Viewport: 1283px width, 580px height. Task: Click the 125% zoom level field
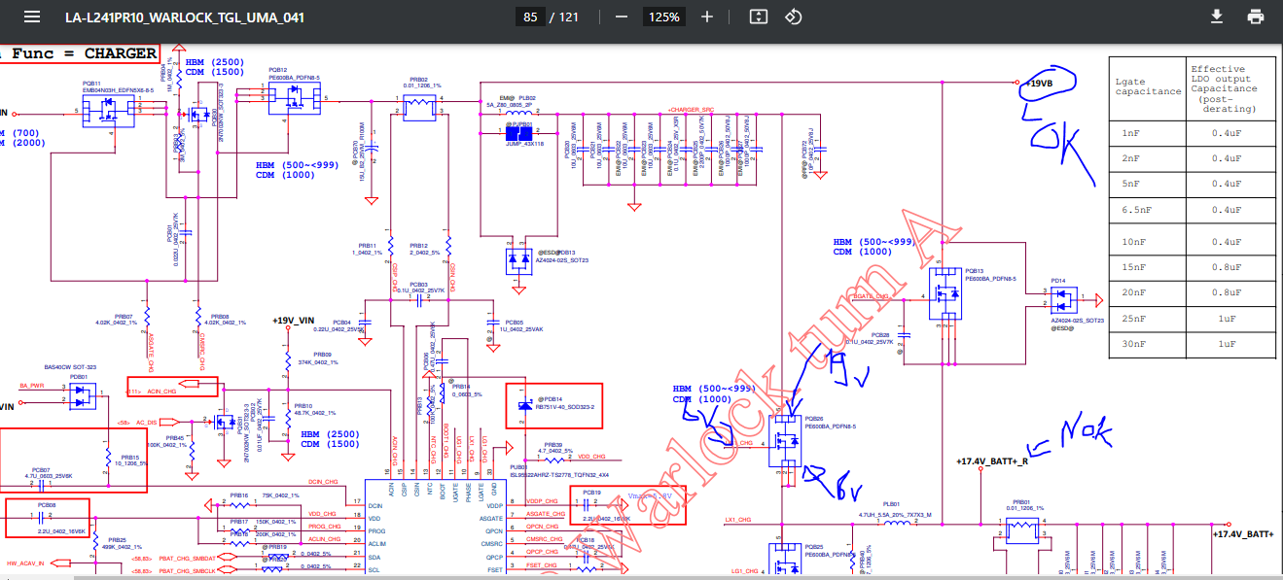click(x=664, y=17)
